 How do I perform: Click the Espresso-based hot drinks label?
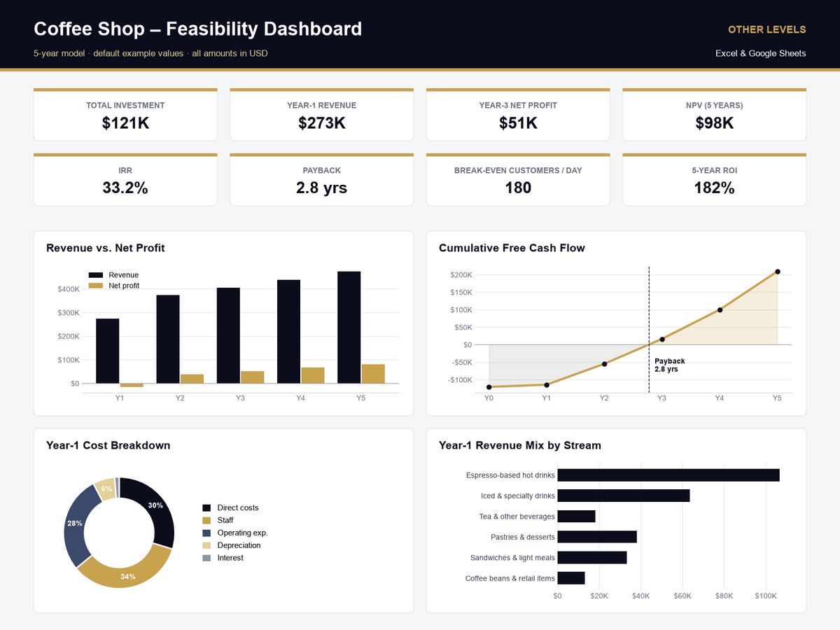coord(510,475)
